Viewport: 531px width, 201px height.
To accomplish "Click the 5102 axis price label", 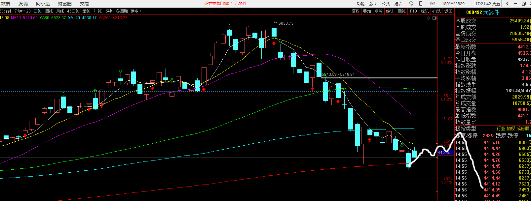I will [448, 119].
